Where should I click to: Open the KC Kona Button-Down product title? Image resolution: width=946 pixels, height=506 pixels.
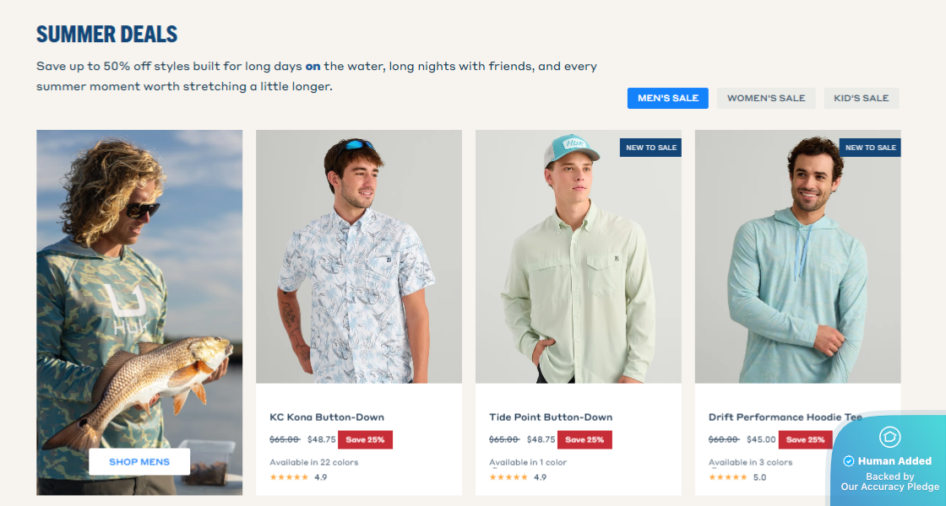[x=327, y=417]
